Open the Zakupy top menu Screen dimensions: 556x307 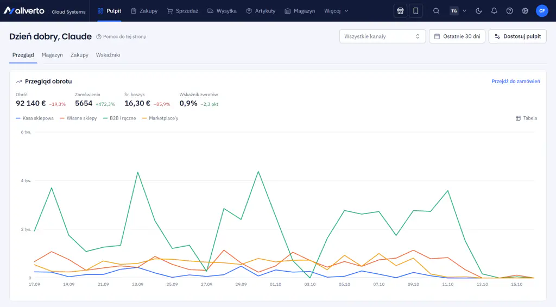tap(144, 11)
